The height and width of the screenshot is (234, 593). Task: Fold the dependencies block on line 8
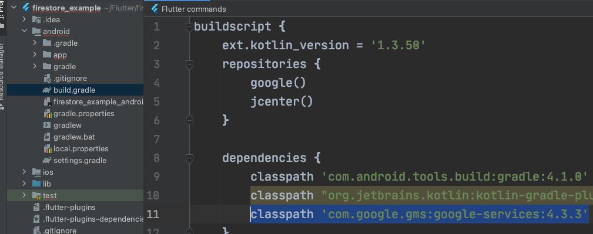pyautogui.click(x=189, y=158)
